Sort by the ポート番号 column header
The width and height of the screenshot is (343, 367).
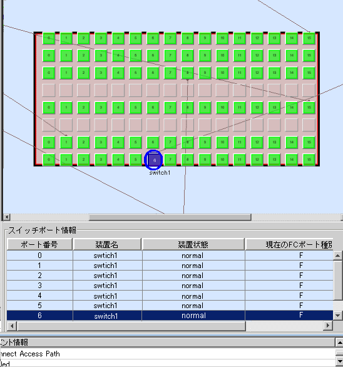(39, 245)
